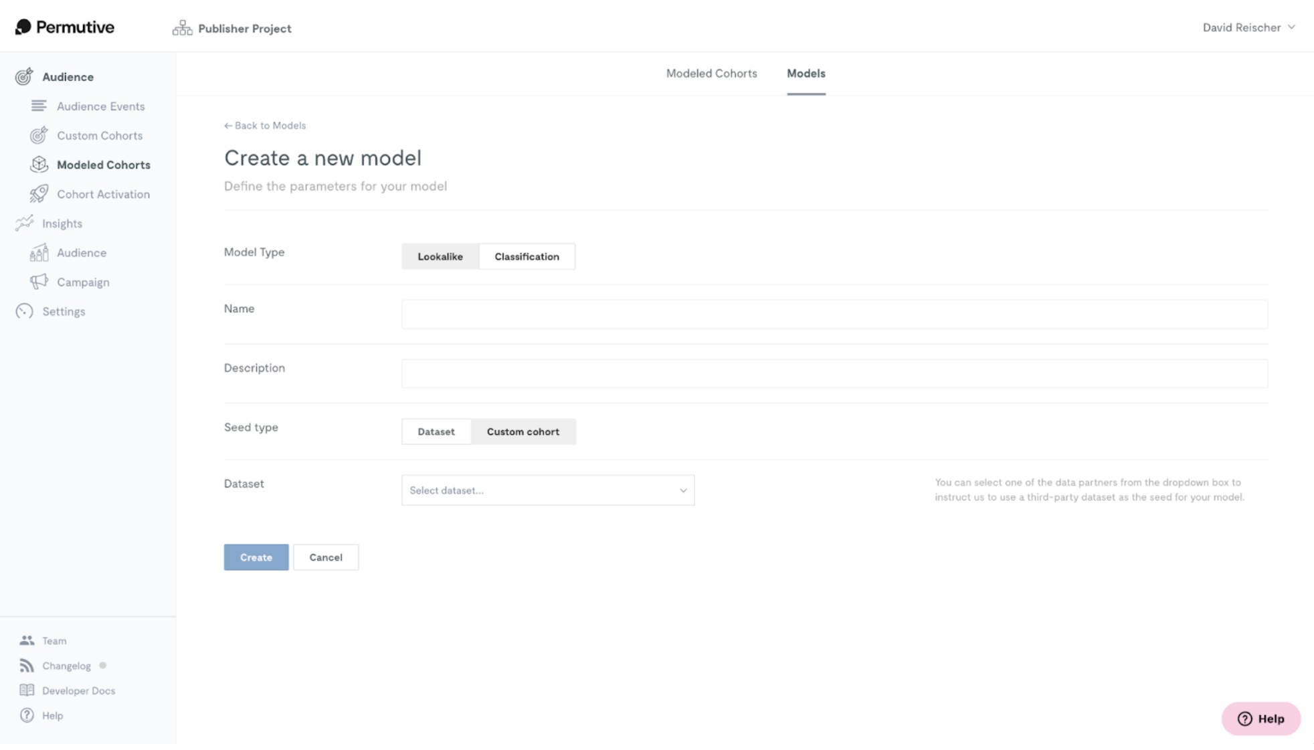This screenshot has width=1314, height=750.
Task: Click the pink Help bubble
Action: pyautogui.click(x=1260, y=719)
